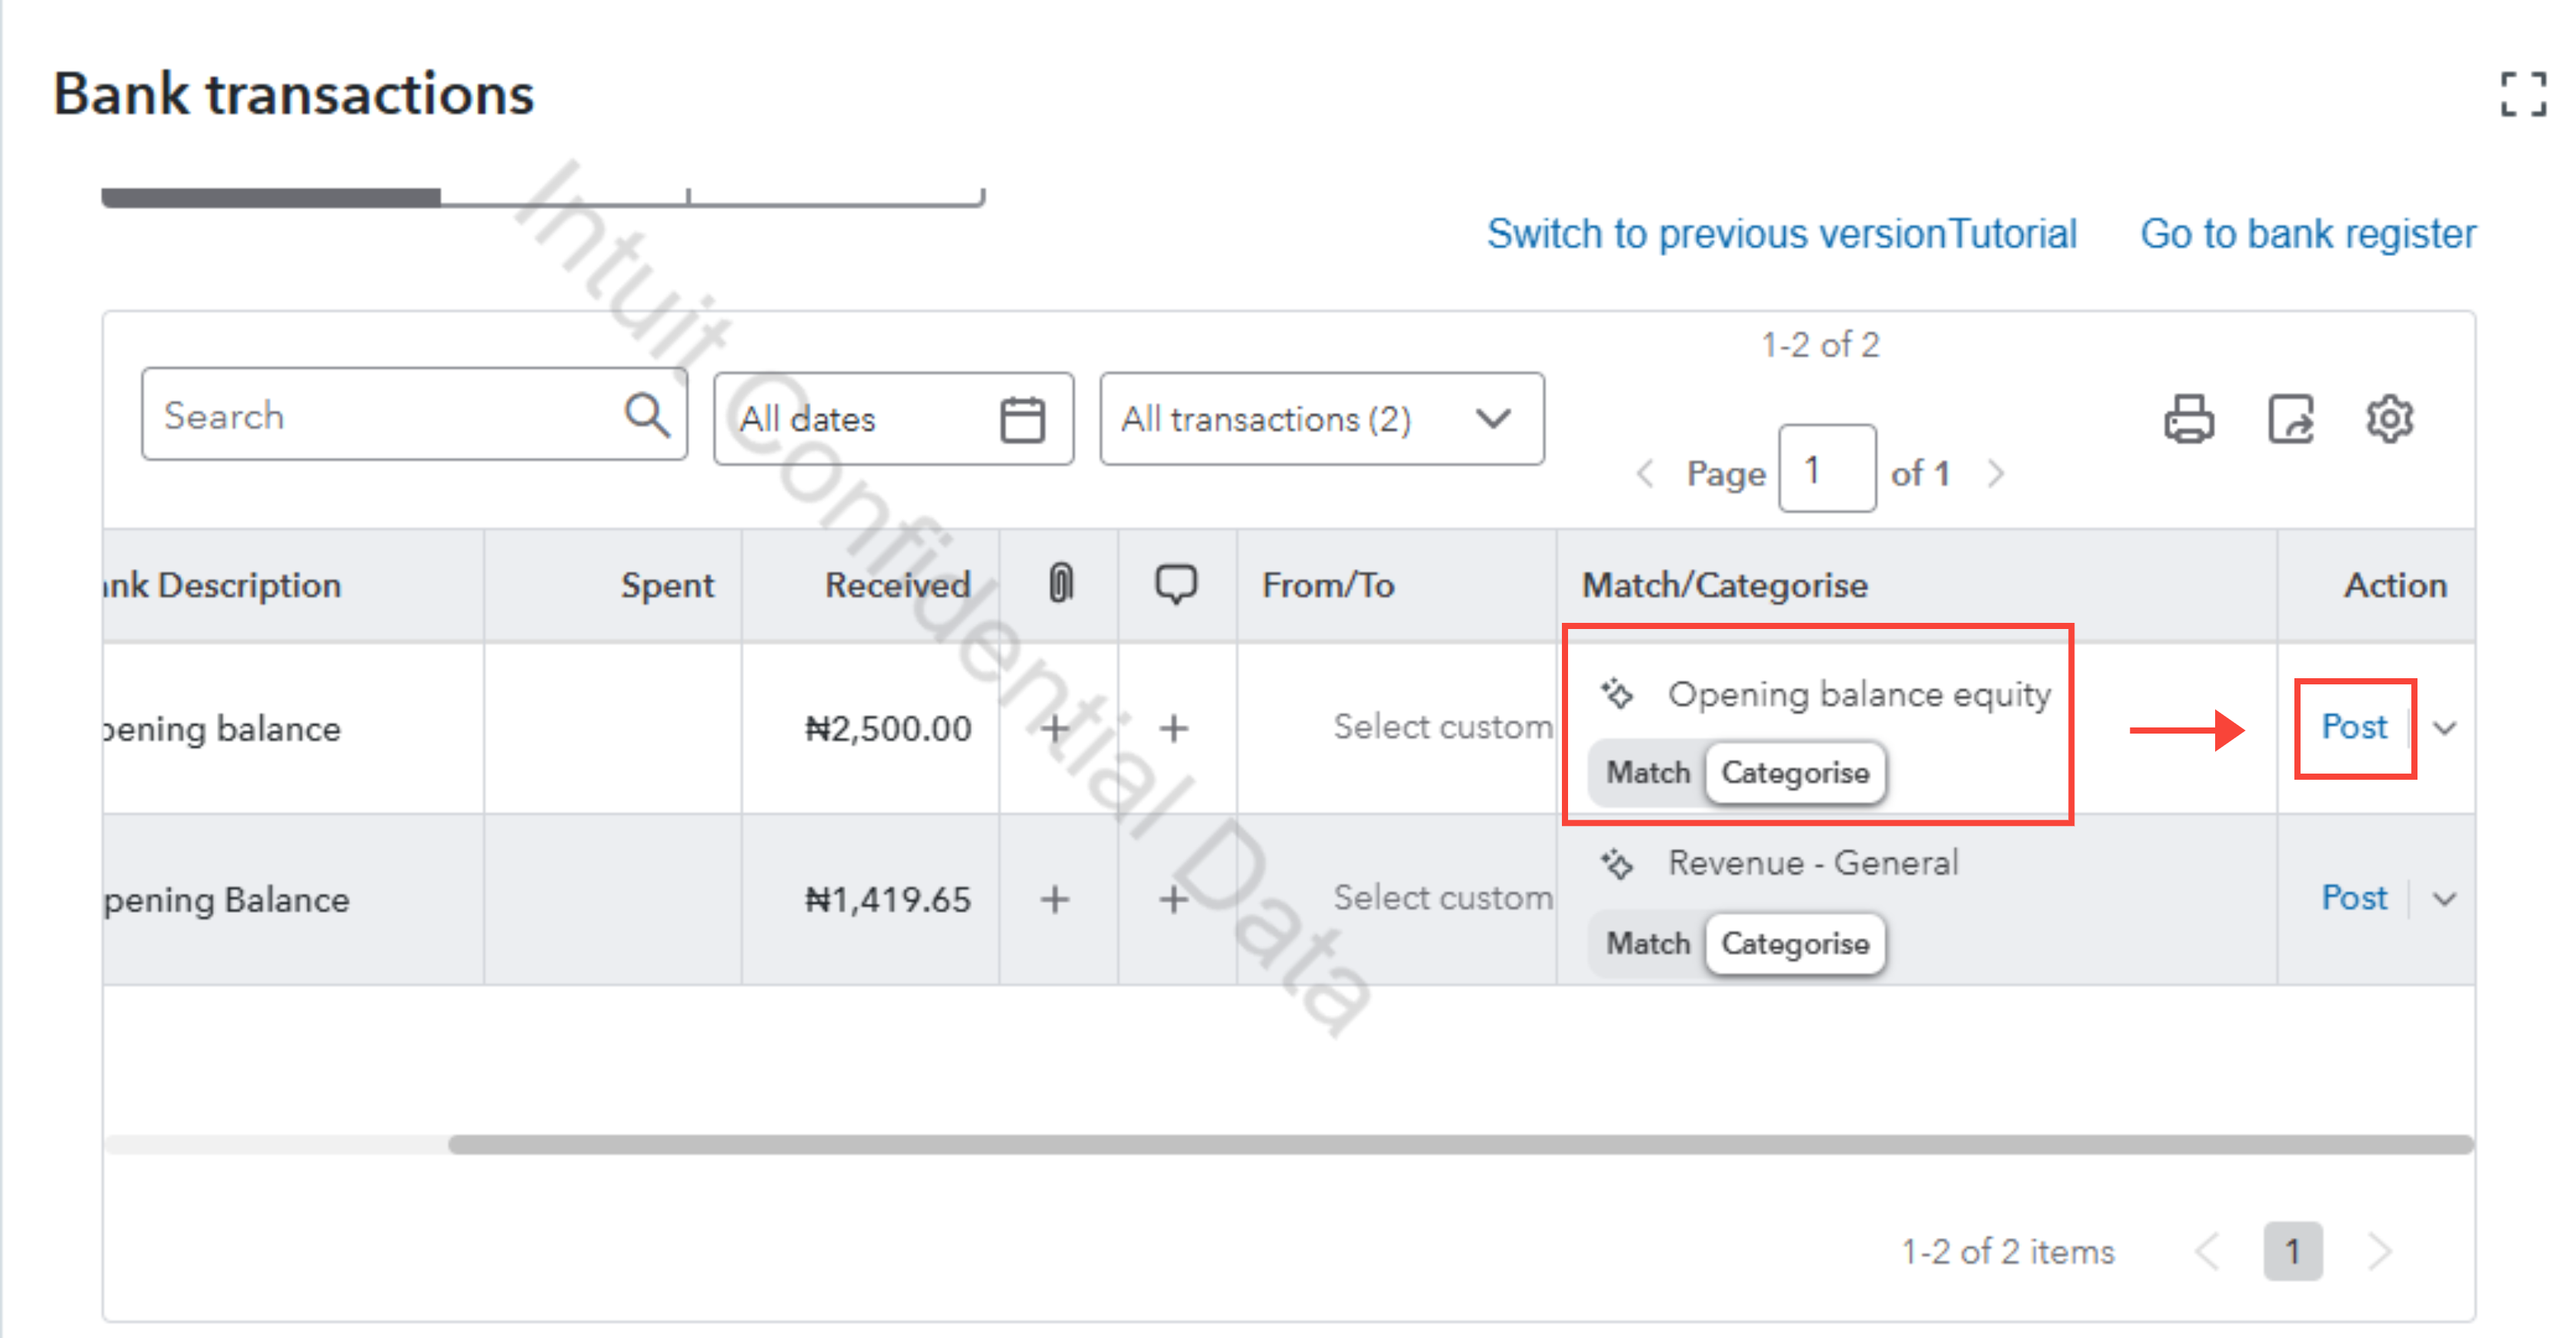The height and width of the screenshot is (1338, 2576).
Task: Click the Page number input field
Action: click(1826, 470)
